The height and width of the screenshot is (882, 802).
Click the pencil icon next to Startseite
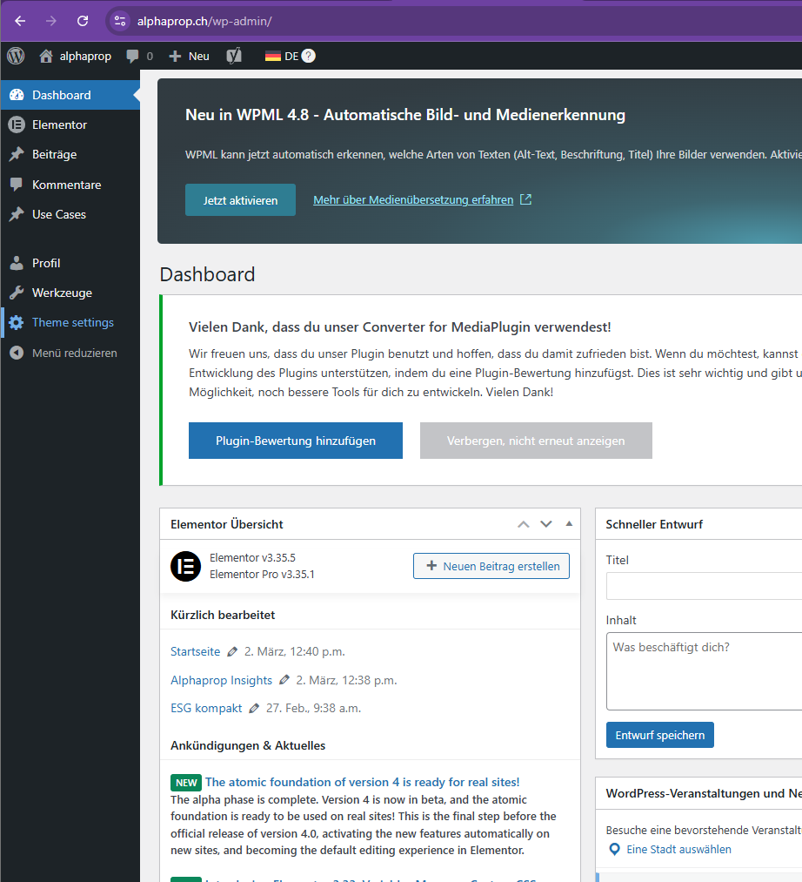pyautogui.click(x=232, y=651)
